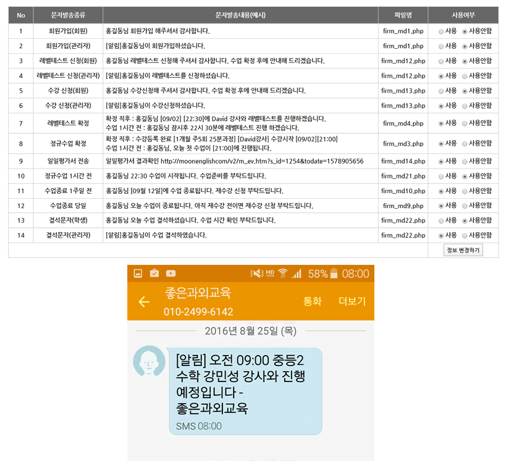Select 사용안함 for 일일평가서 전송 row
Viewport: 506px width, 471px height.
click(x=465, y=161)
